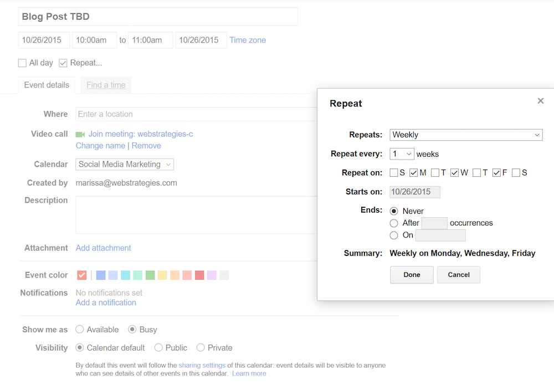Click the Change name link

pos(100,146)
